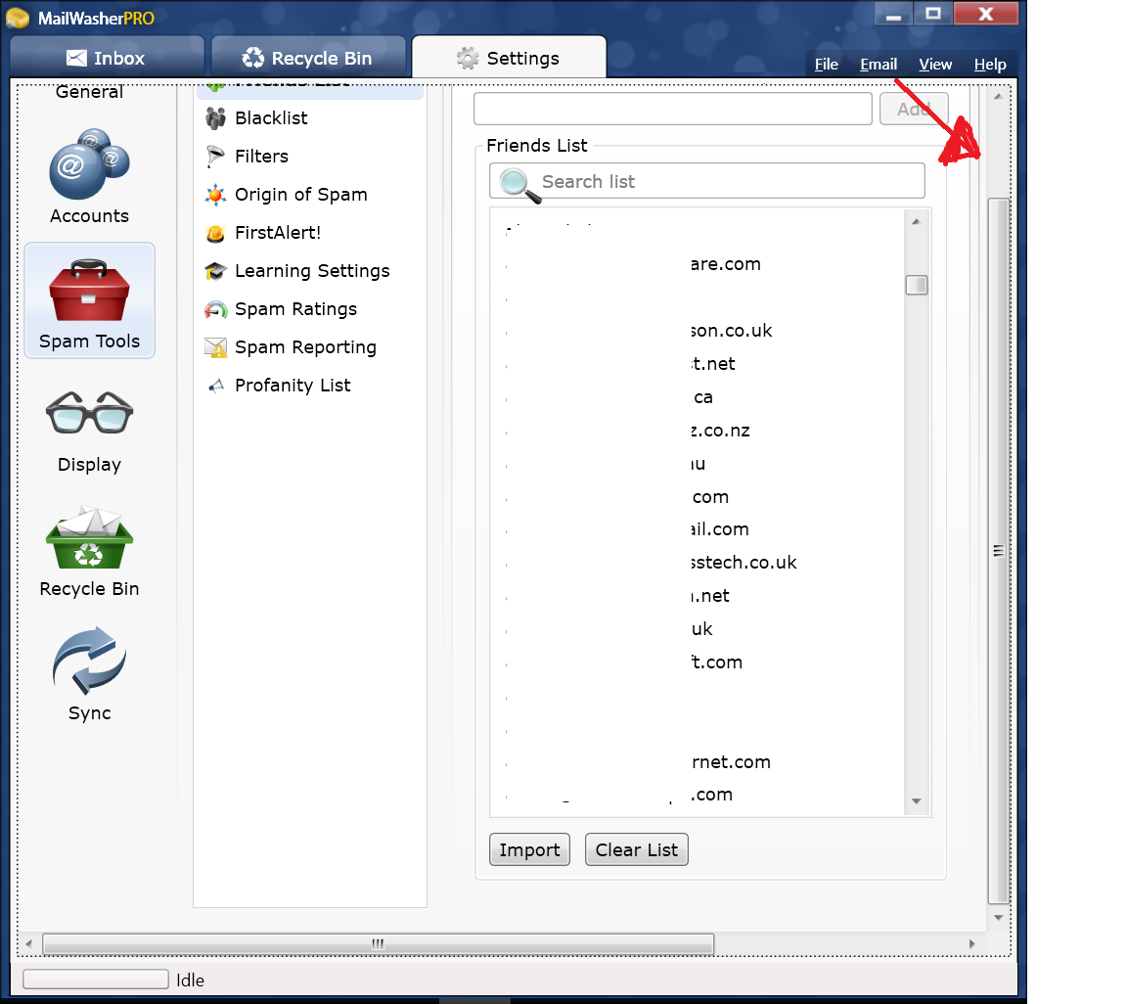This screenshot has width=1127, height=1004.
Task: Open the Accounts settings icon
Action: 89,164
